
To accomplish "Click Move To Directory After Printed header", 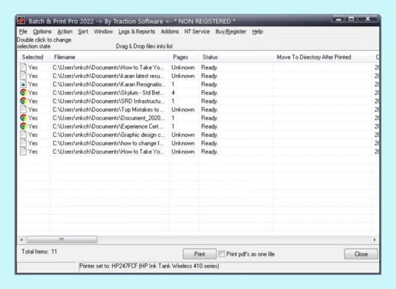I will coord(322,57).
